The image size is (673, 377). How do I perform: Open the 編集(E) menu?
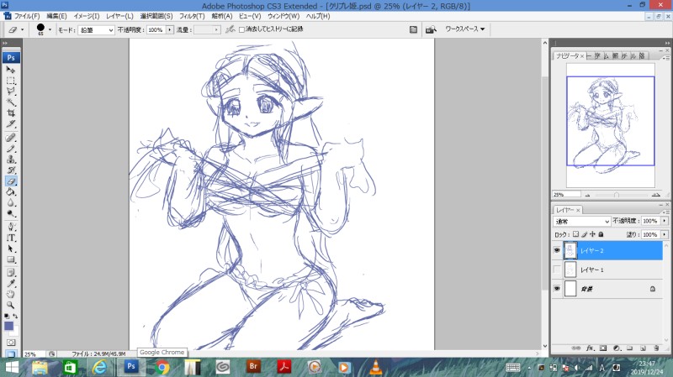(x=56, y=16)
